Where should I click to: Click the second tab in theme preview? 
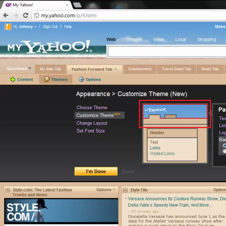(170, 116)
